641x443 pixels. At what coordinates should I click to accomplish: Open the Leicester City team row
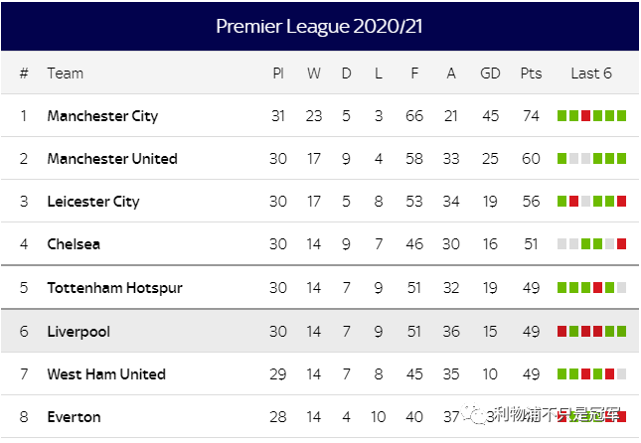(93, 202)
